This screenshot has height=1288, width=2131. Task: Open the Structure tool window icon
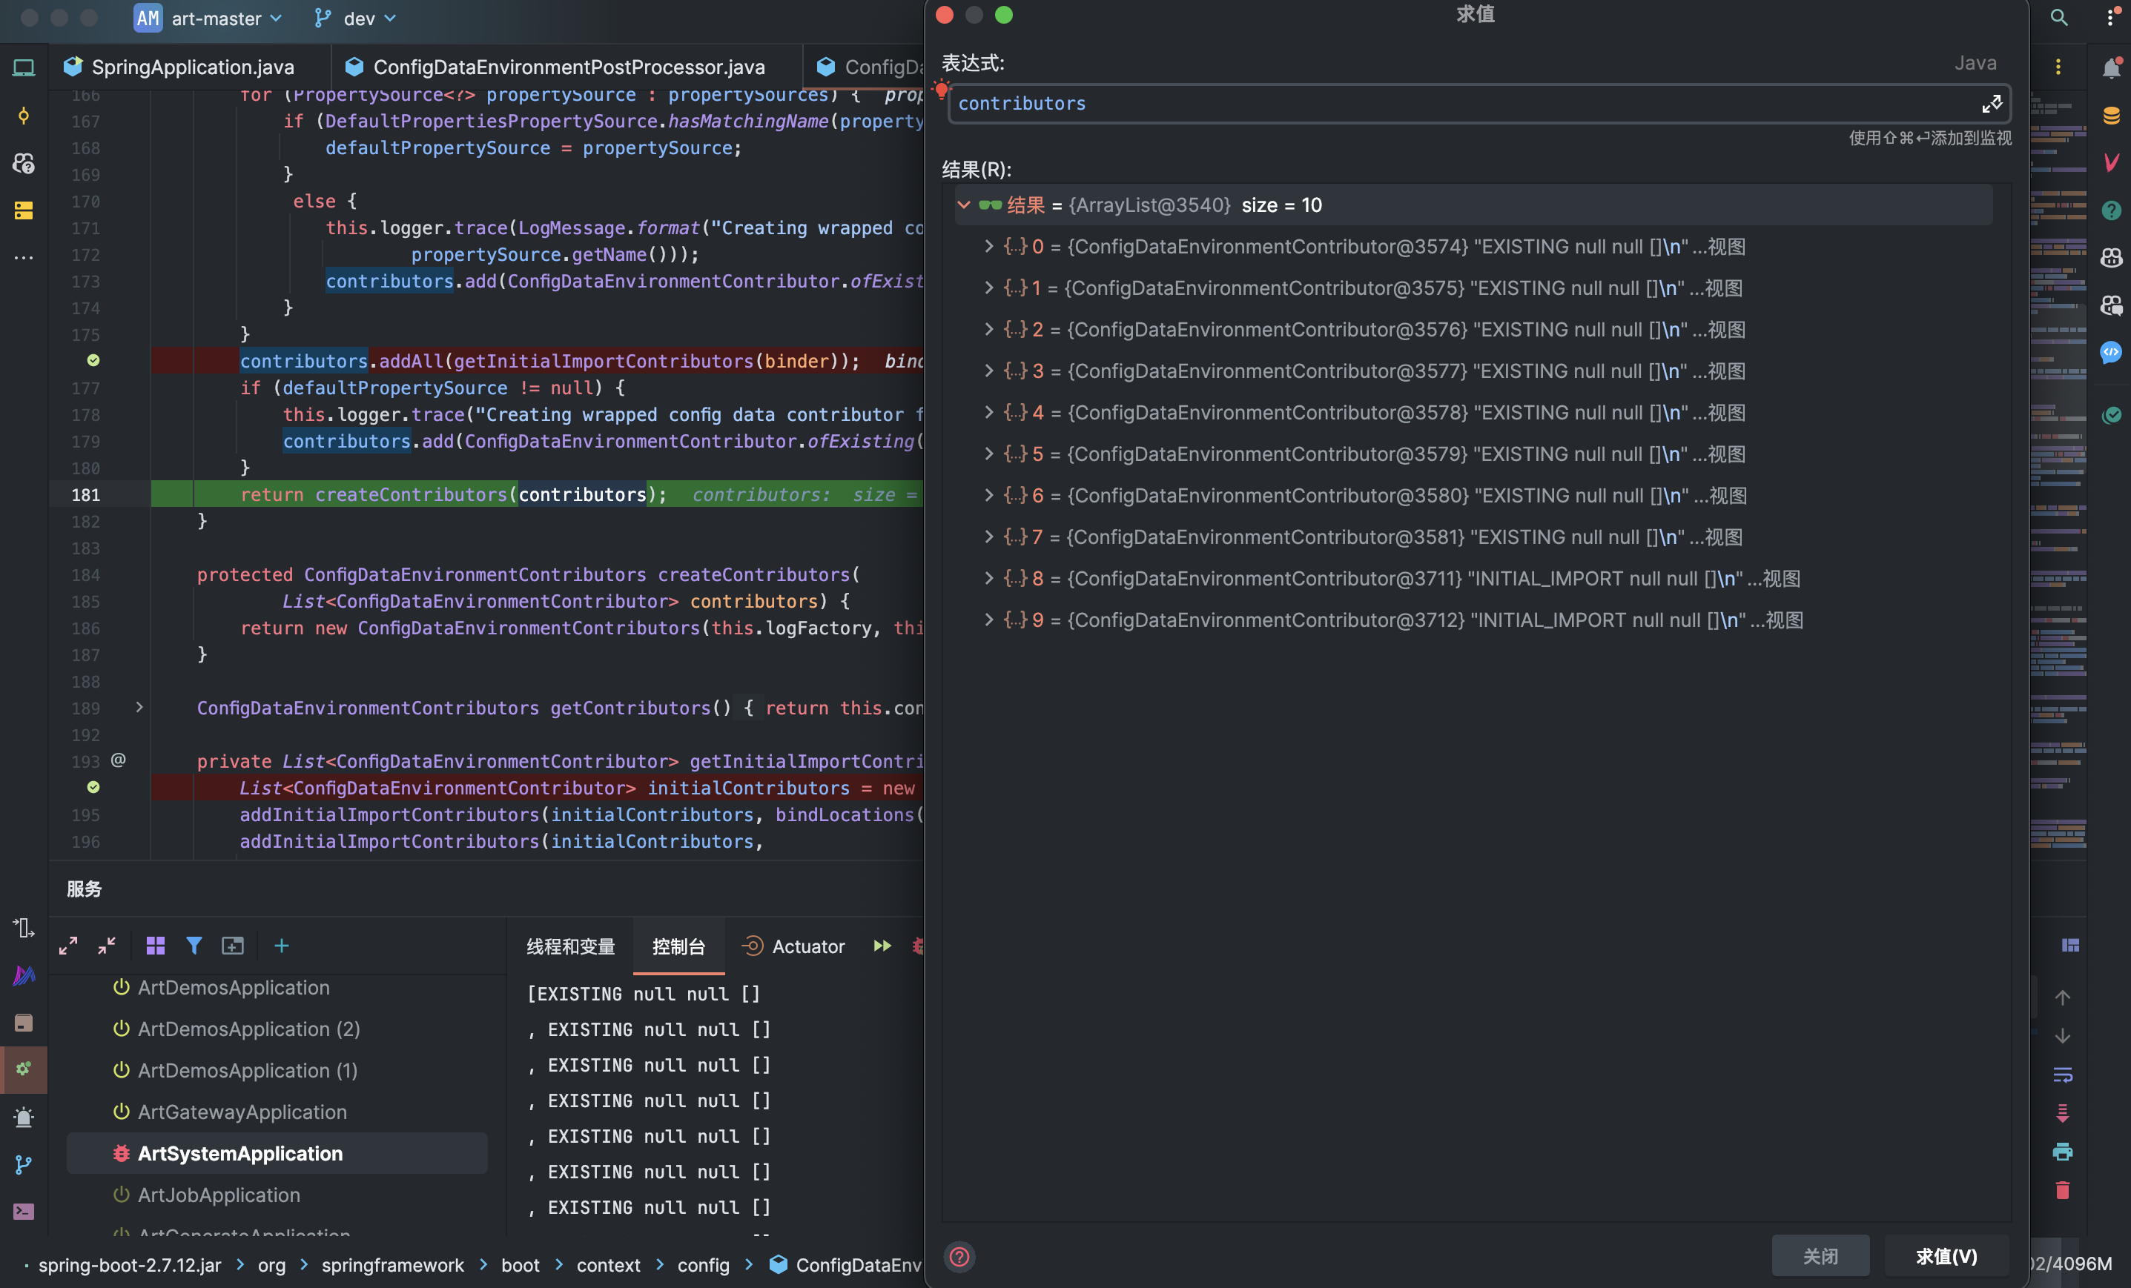[x=23, y=210]
